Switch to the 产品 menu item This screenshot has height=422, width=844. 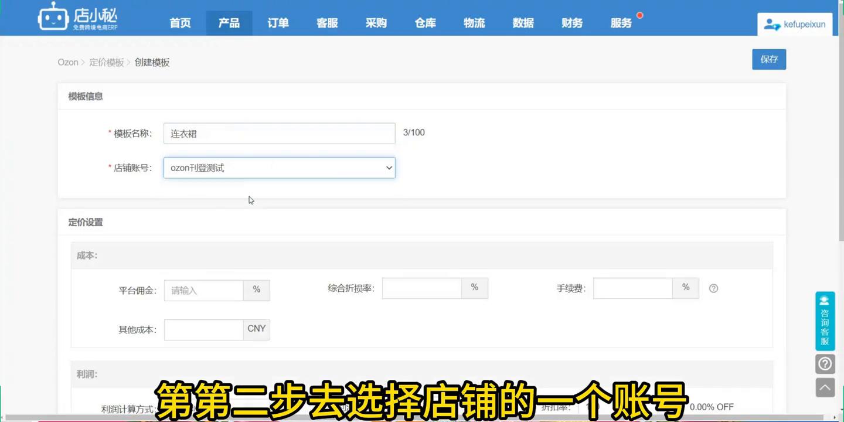pos(229,23)
